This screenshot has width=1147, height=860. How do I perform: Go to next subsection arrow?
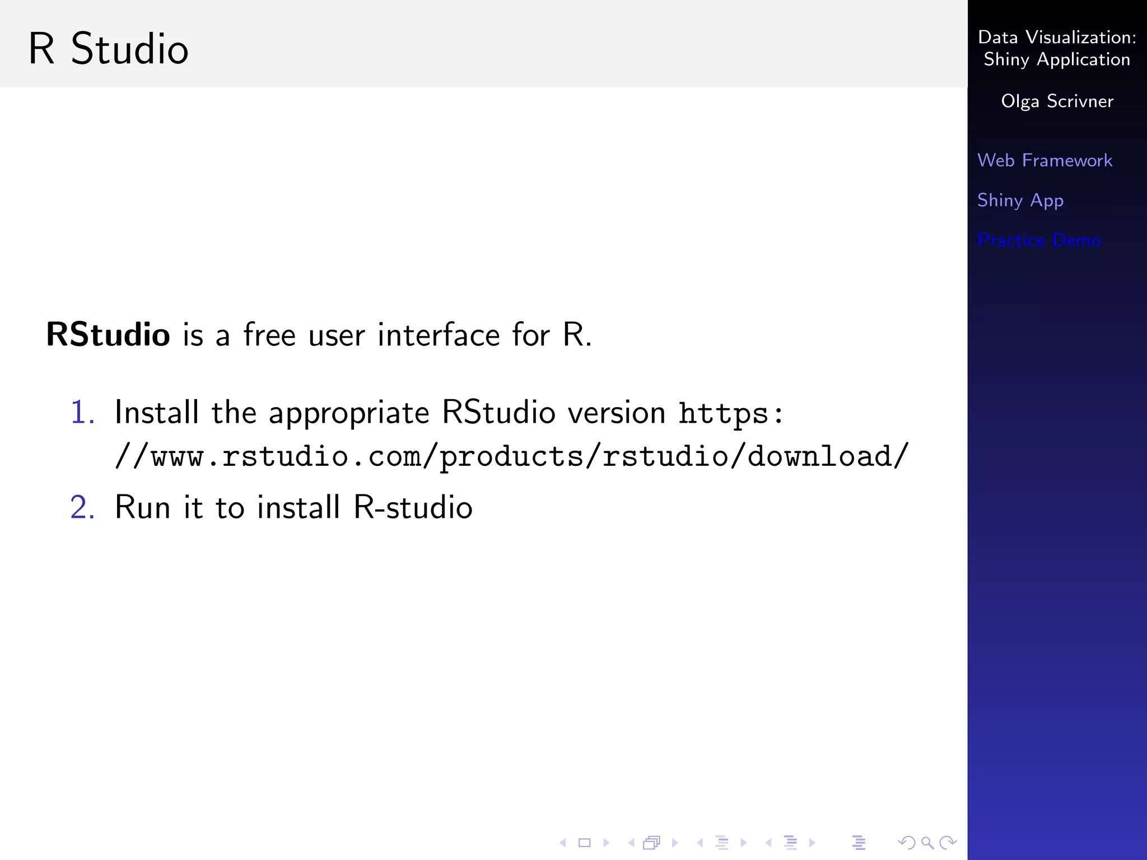[x=743, y=842]
